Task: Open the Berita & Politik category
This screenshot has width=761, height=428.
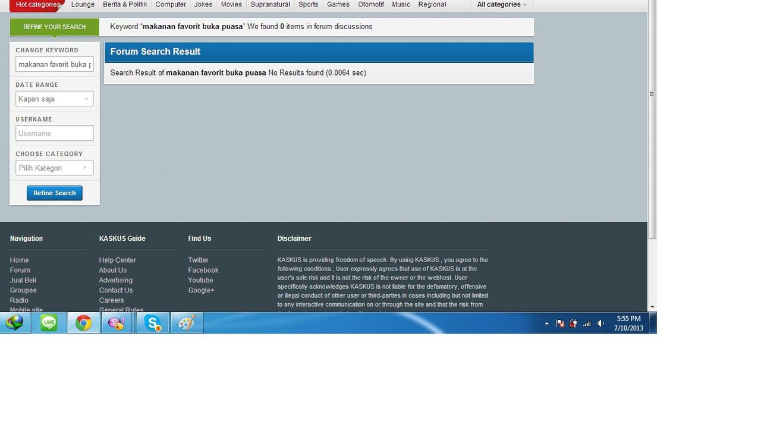Action: tap(125, 4)
